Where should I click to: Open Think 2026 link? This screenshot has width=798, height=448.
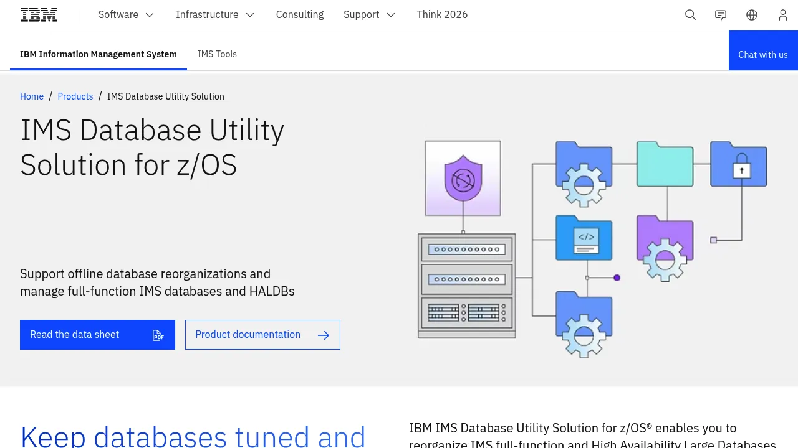[442, 15]
